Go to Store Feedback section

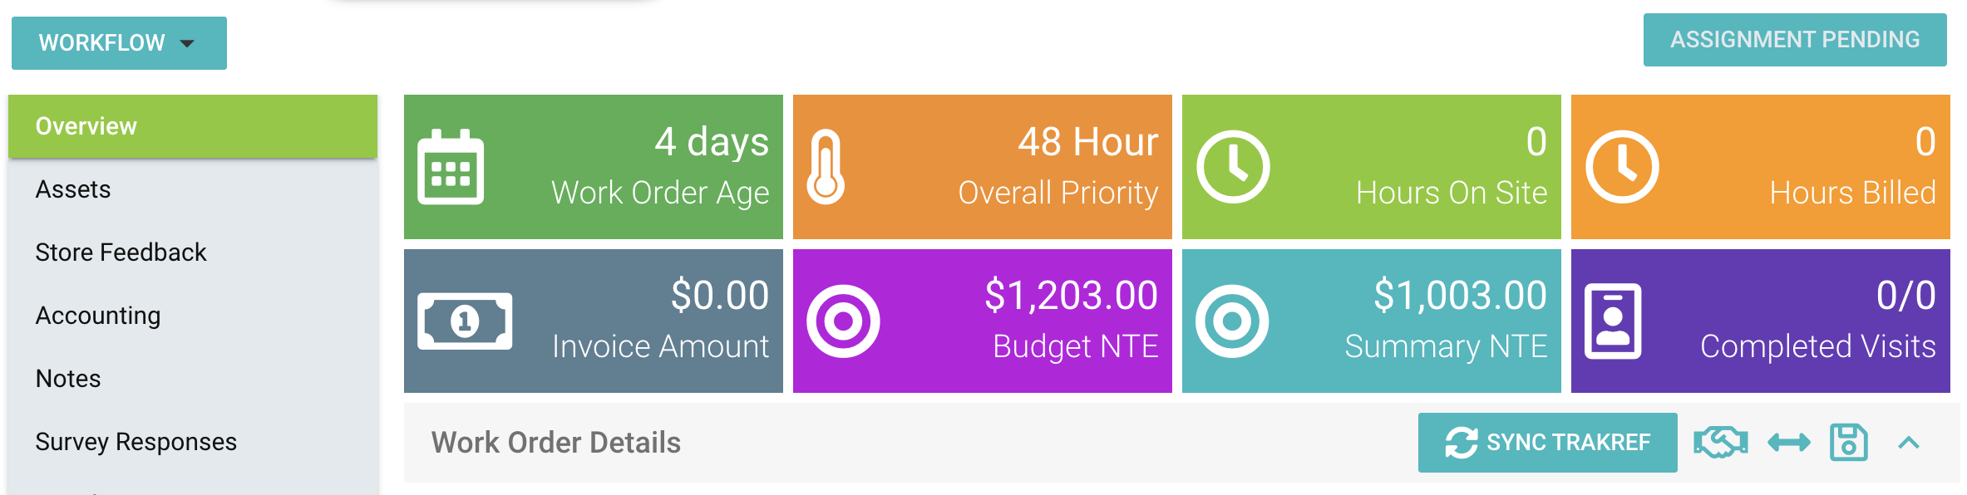pyautogui.click(x=121, y=252)
